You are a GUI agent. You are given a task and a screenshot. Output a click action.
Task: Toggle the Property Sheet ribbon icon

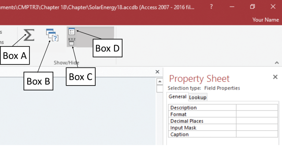click(x=71, y=32)
